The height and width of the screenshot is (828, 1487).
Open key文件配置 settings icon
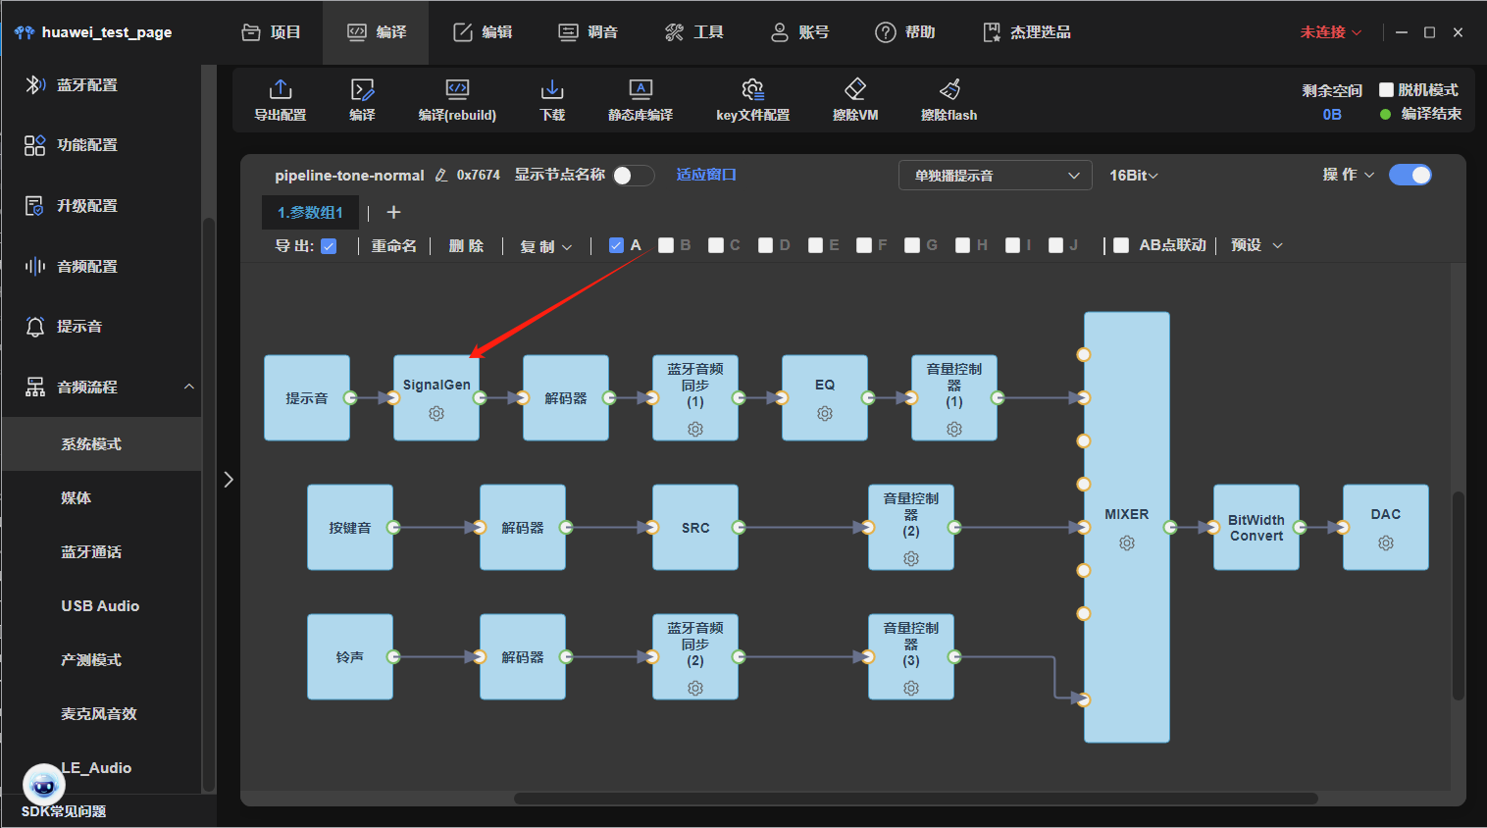752,89
